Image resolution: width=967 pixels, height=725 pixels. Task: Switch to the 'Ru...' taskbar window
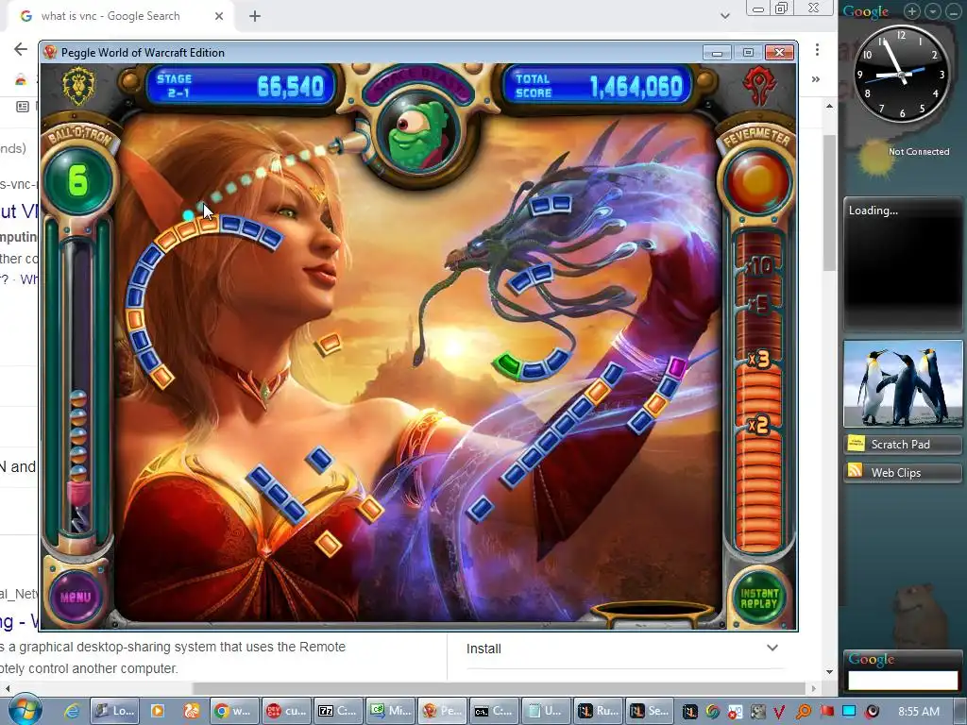(x=597, y=711)
